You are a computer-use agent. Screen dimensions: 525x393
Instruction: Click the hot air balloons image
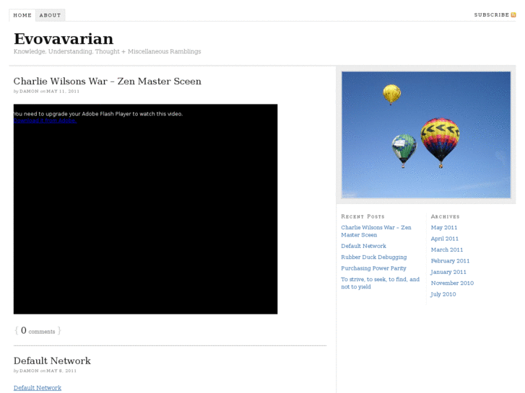[426, 134]
